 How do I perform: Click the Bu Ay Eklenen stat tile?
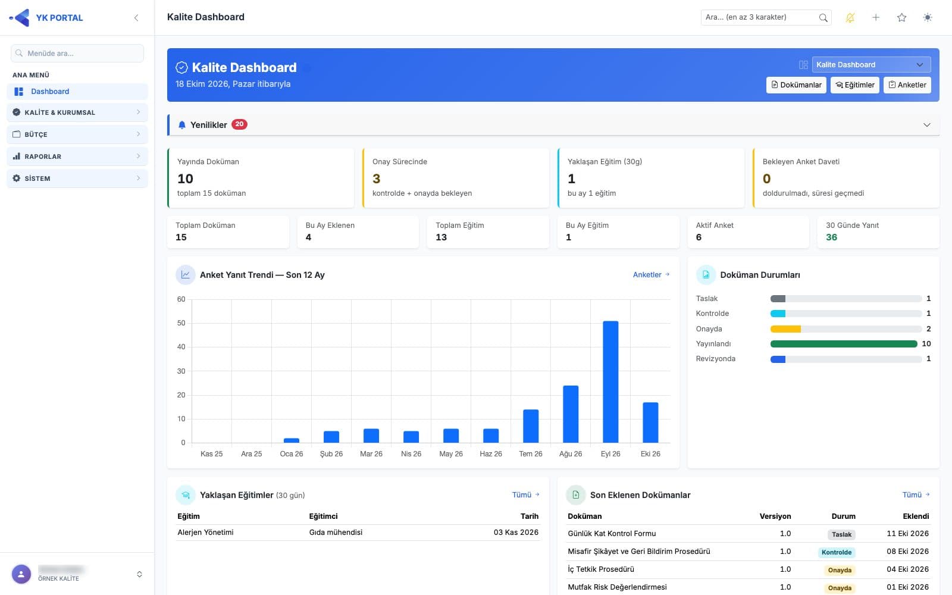click(358, 231)
